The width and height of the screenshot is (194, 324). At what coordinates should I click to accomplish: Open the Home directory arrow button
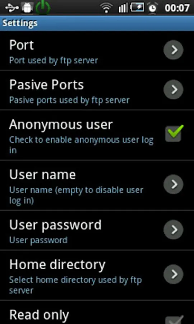pos(174,274)
